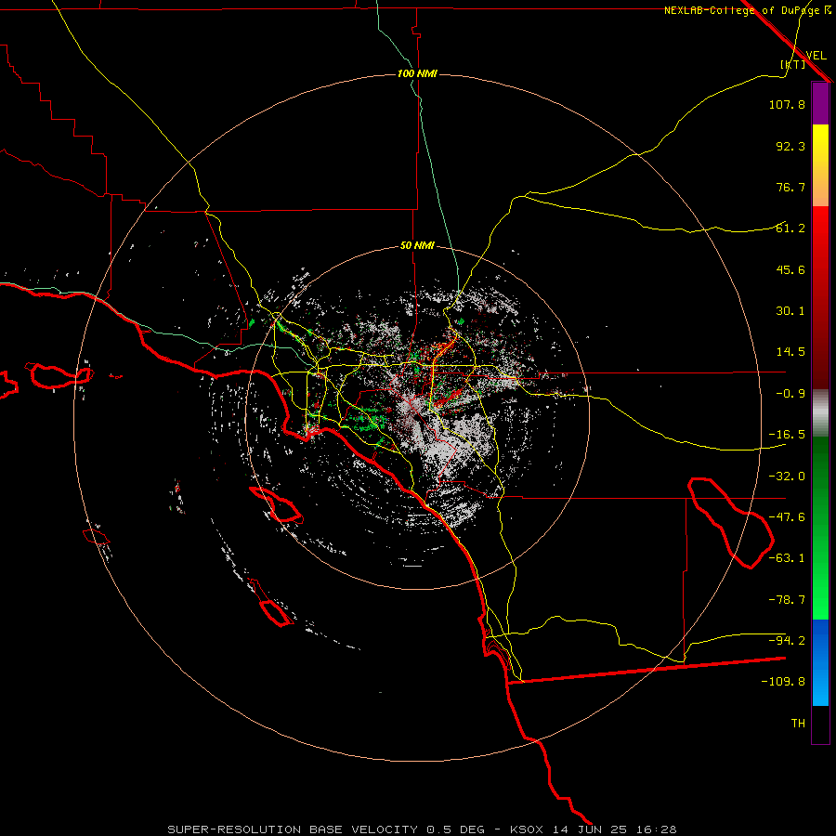Click the "50 NMI" range ring label
836x836 pixels.
click(x=417, y=245)
